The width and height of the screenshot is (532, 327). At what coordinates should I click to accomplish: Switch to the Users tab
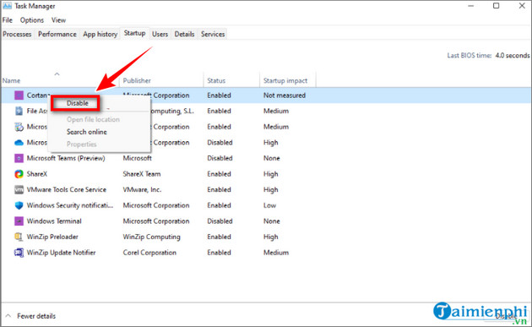pyautogui.click(x=160, y=34)
